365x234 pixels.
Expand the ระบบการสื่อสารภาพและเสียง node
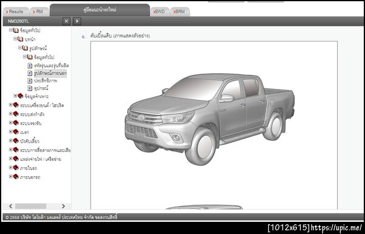[10, 149]
